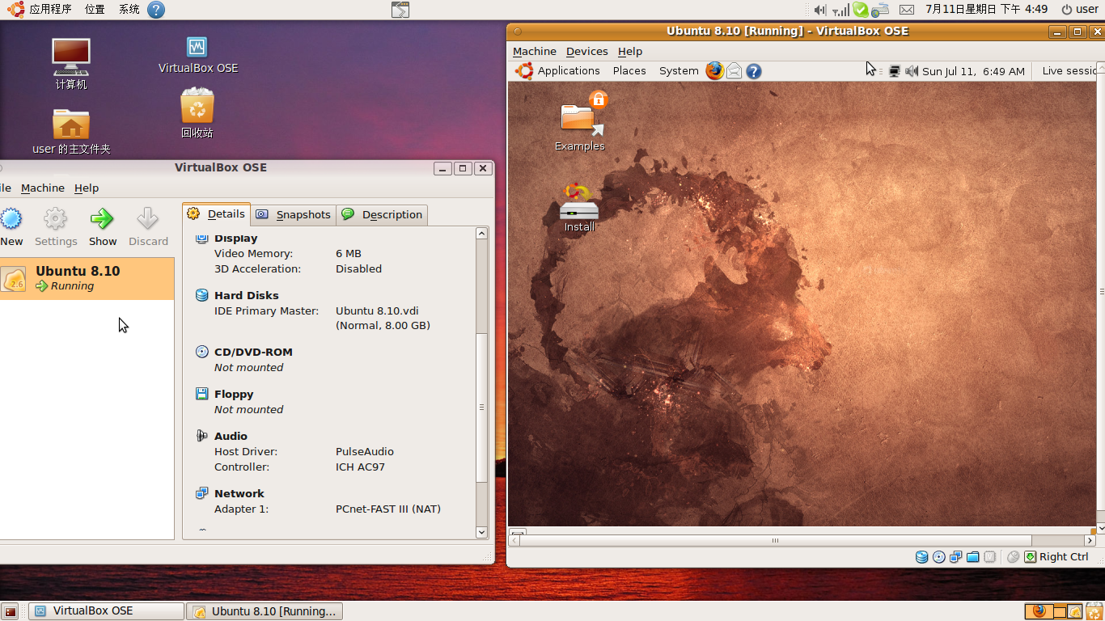1105x621 pixels.
Task: Open the Devices menu in the VM window
Action: [x=586, y=51]
